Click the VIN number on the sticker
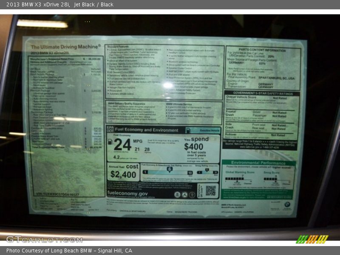340x255 pixels. tap(57, 195)
